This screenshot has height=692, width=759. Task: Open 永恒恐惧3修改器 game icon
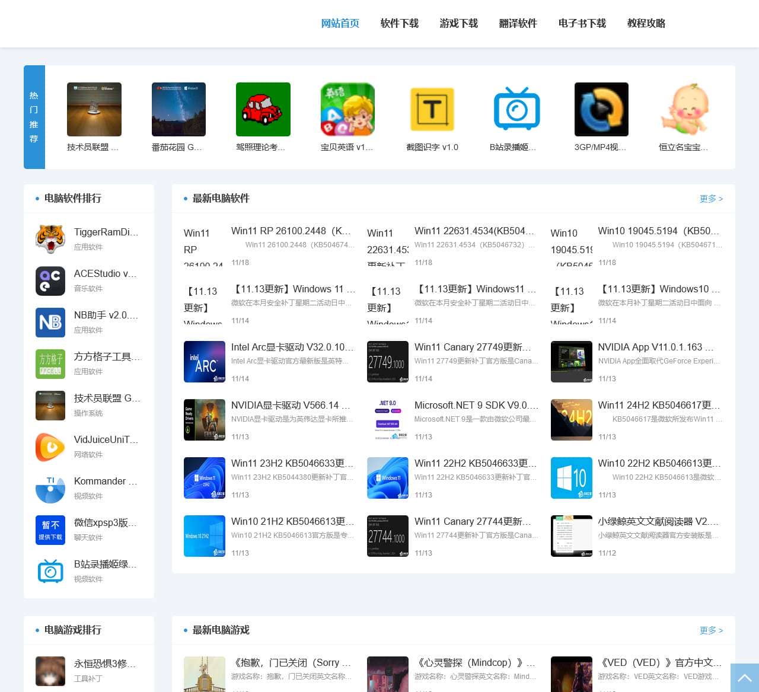point(50,671)
